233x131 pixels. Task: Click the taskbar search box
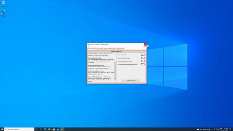click(x=19, y=130)
